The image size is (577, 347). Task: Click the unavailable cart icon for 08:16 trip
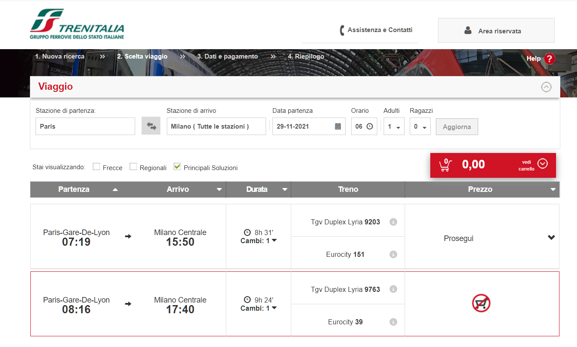481,303
